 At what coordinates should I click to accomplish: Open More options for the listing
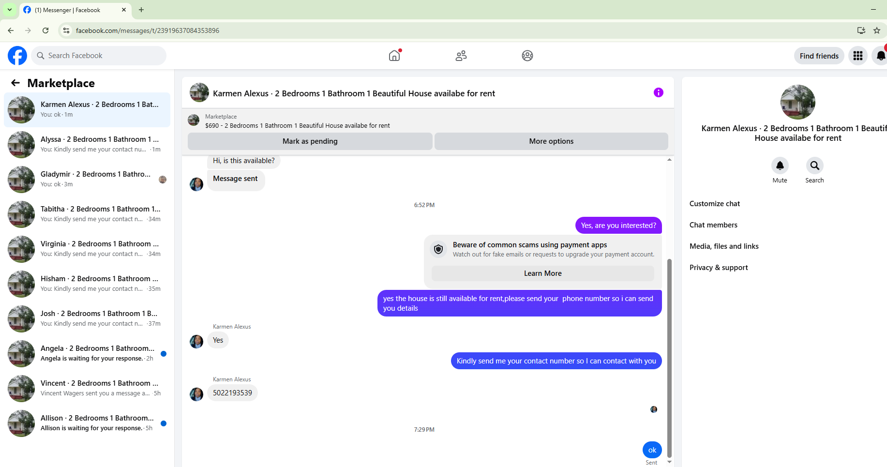click(x=551, y=141)
